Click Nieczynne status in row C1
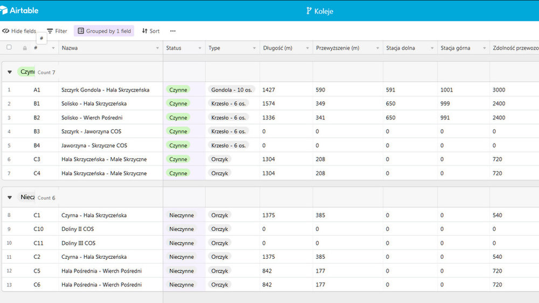Image resolution: width=539 pixels, height=303 pixels. (182, 215)
